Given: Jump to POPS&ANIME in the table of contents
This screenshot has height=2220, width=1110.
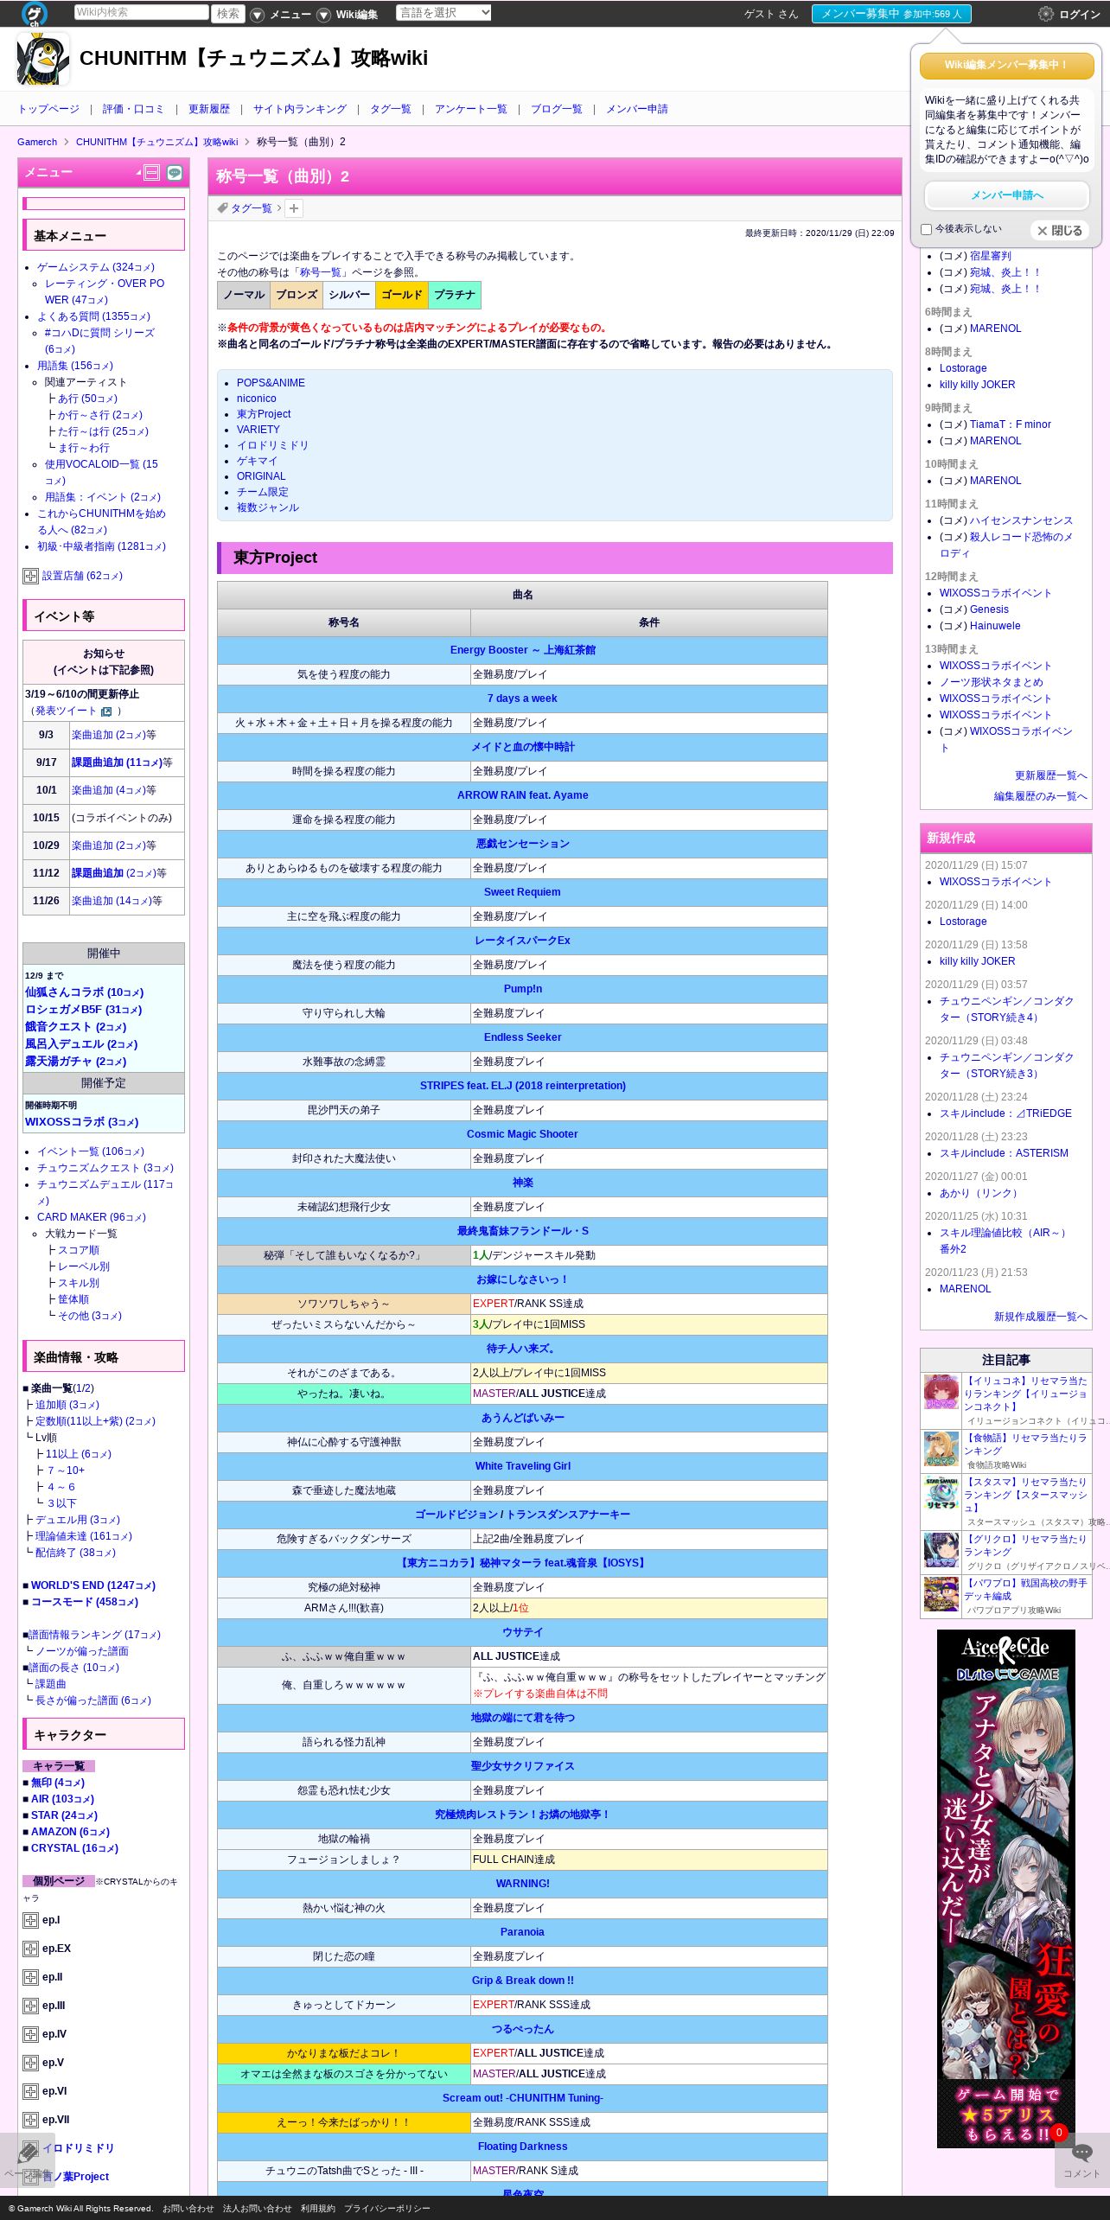Looking at the screenshot, I should (x=271, y=383).
